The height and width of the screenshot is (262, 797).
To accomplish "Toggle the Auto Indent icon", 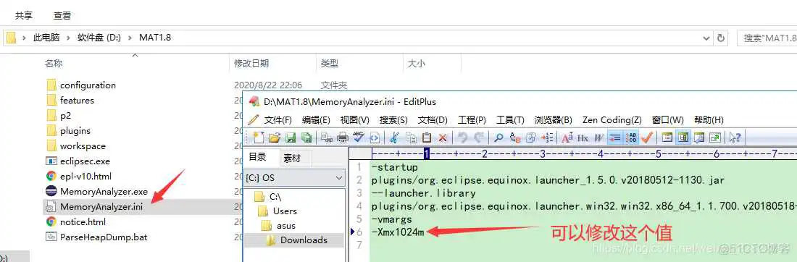I will pyautogui.click(x=615, y=137).
